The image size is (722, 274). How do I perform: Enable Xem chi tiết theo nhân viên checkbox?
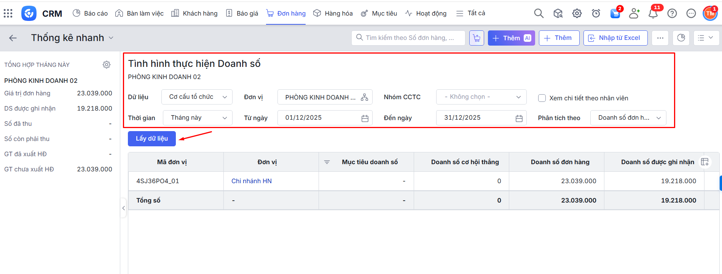pyautogui.click(x=542, y=98)
